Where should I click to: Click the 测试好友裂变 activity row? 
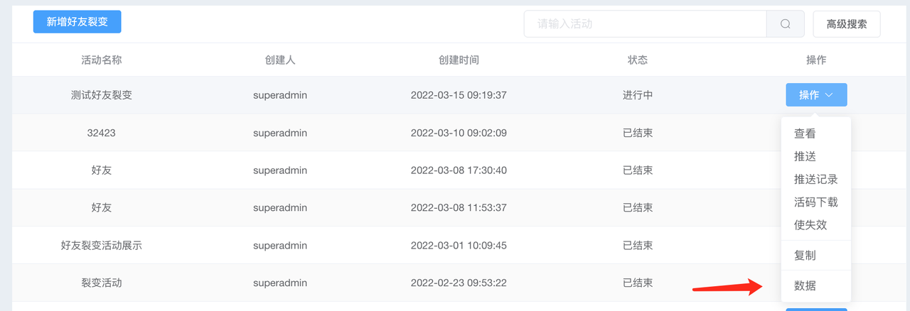click(x=455, y=95)
